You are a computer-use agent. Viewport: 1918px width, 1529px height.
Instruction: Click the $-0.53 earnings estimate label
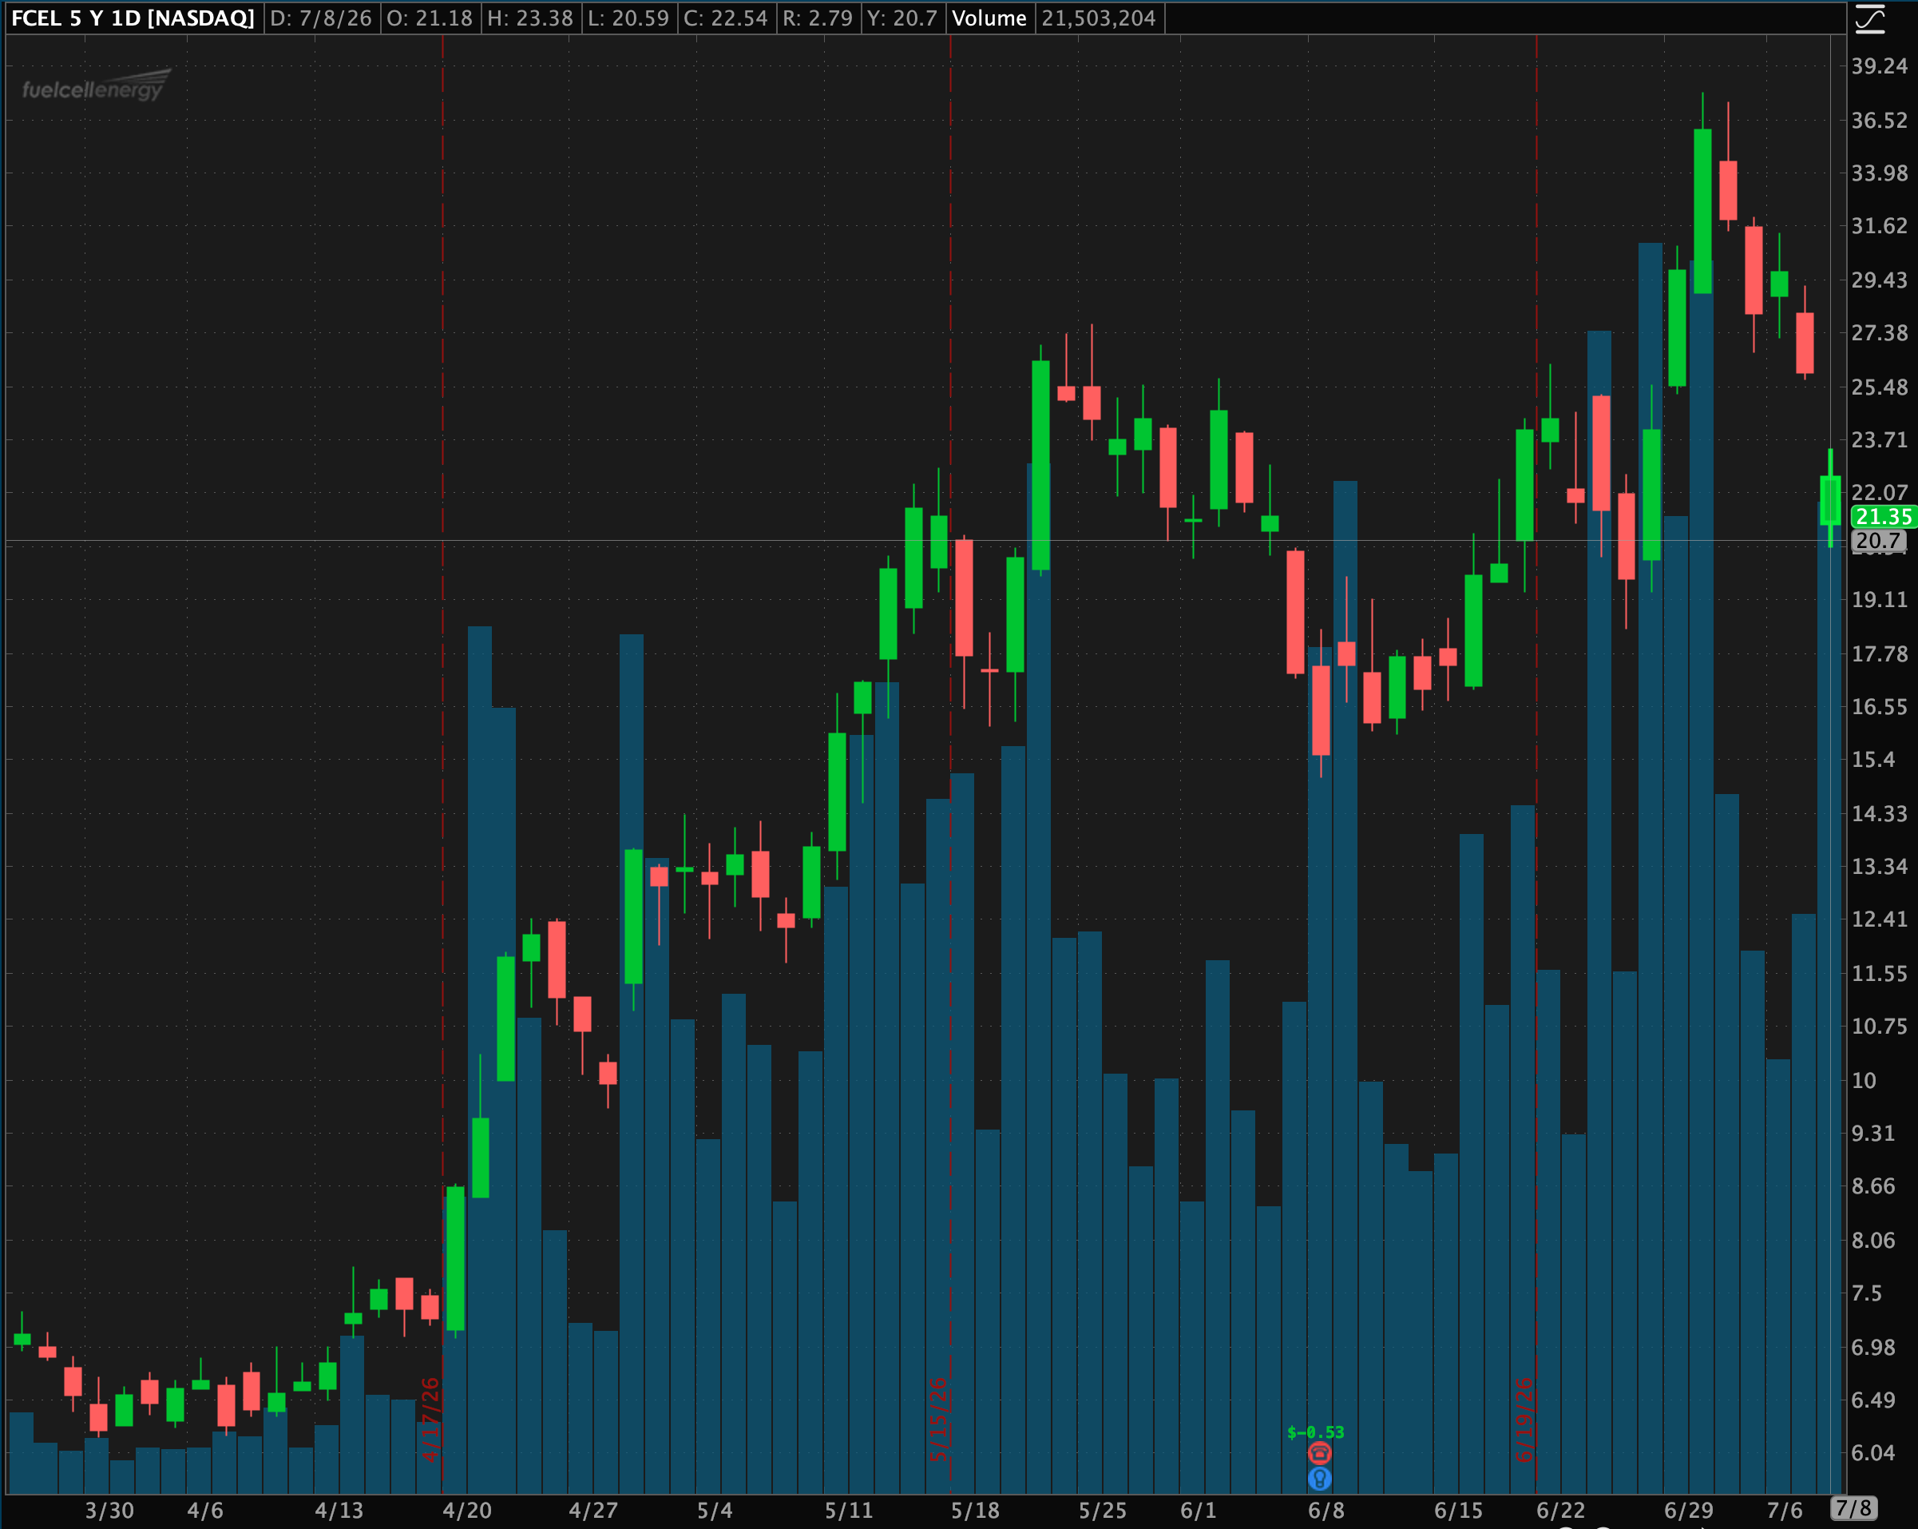[x=1315, y=1432]
